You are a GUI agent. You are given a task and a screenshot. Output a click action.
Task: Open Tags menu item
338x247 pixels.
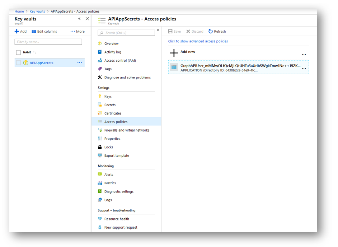click(x=108, y=69)
